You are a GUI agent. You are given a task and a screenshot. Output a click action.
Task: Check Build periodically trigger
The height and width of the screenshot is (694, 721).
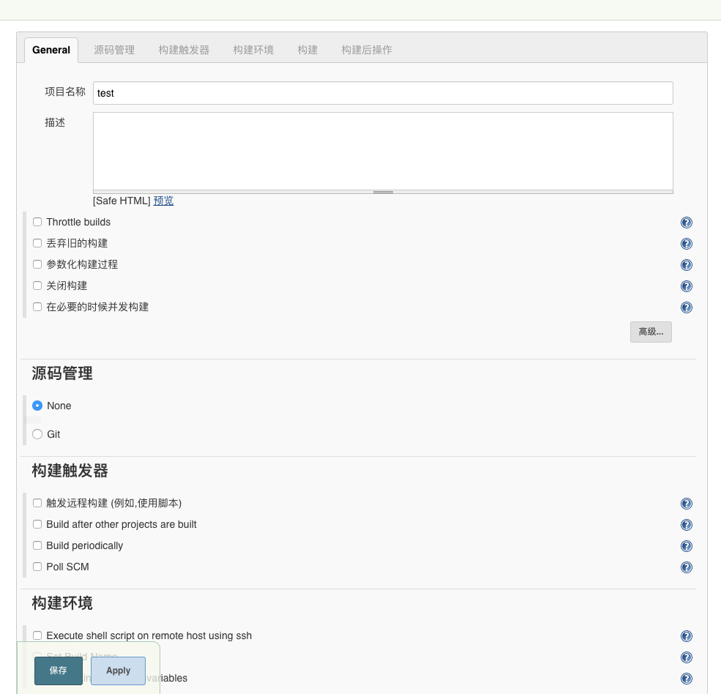coord(37,545)
